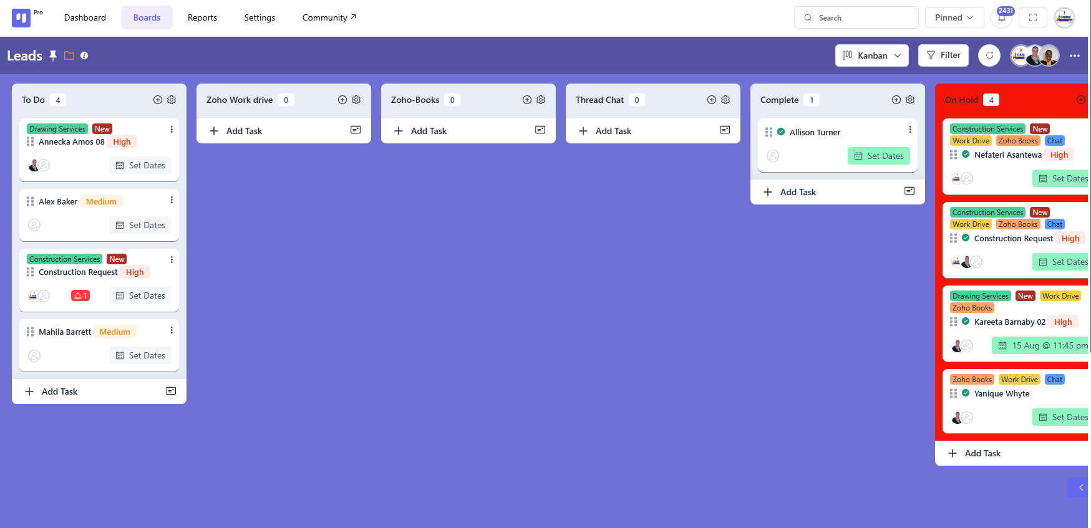Screen dimensions: 1091x528
Task: Click the Filter button
Action: pyautogui.click(x=943, y=55)
